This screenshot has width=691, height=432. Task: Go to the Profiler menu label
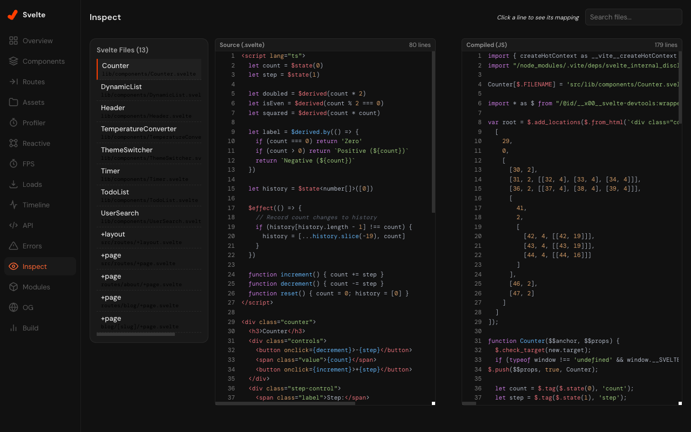pyautogui.click(x=34, y=123)
